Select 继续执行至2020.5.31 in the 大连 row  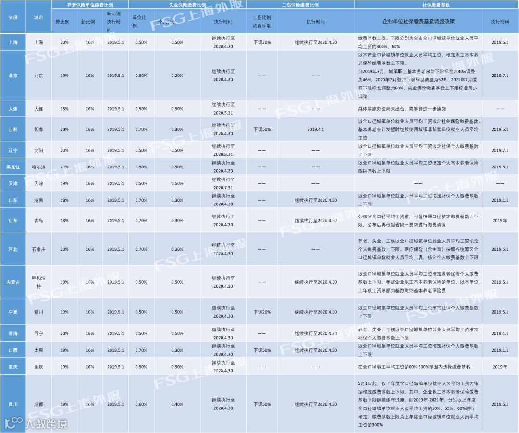pos(223,109)
